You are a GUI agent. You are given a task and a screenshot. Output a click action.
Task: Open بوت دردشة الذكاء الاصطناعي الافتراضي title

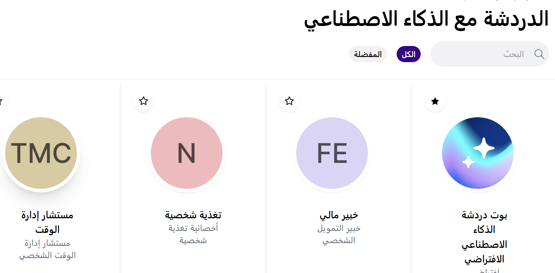click(484, 237)
